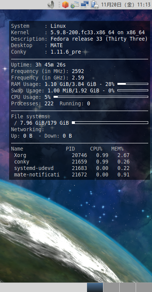Click the "File systems:" heading
The height and width of the screenshot is (292, 152).
tap(31, 117)
